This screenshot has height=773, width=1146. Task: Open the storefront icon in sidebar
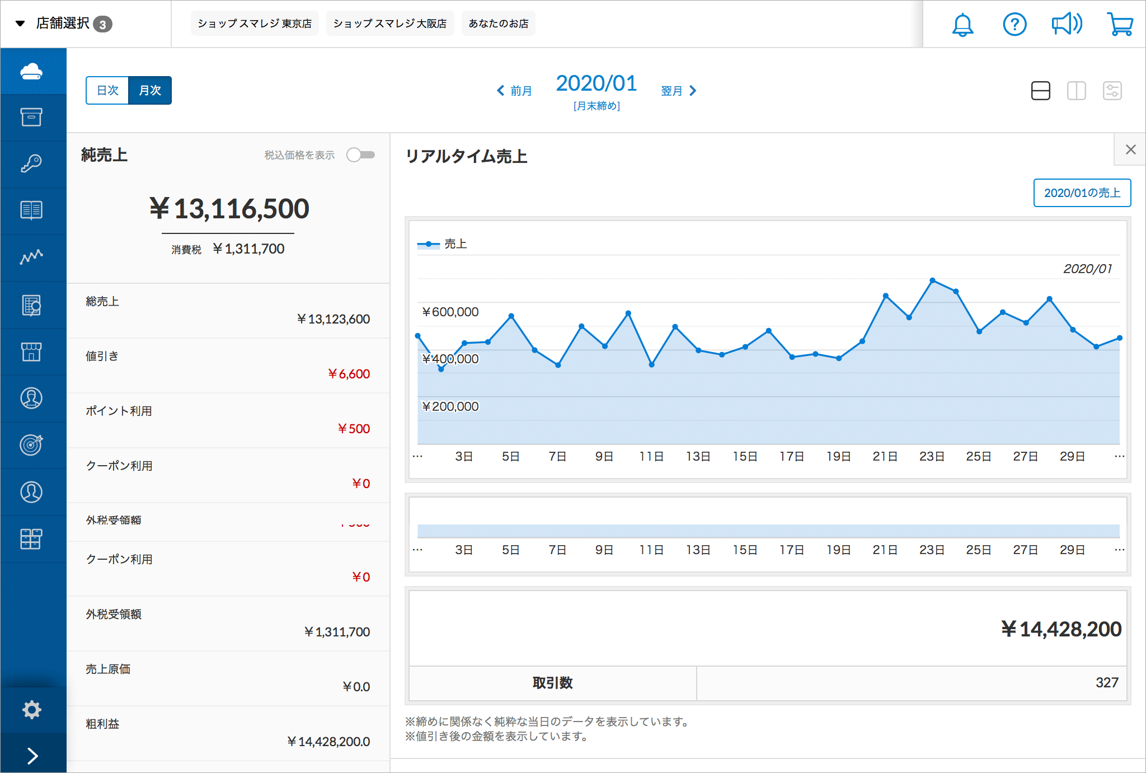coord(31,352)
